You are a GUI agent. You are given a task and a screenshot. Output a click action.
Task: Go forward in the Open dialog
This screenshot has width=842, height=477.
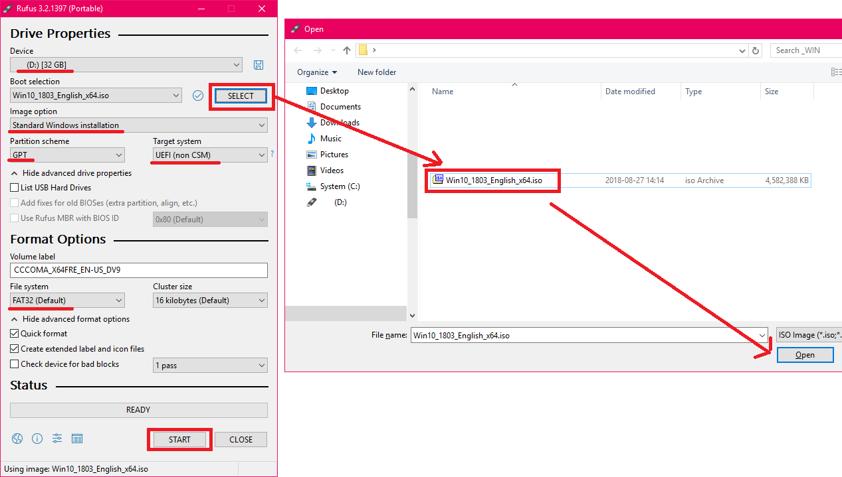pos(318,50)
